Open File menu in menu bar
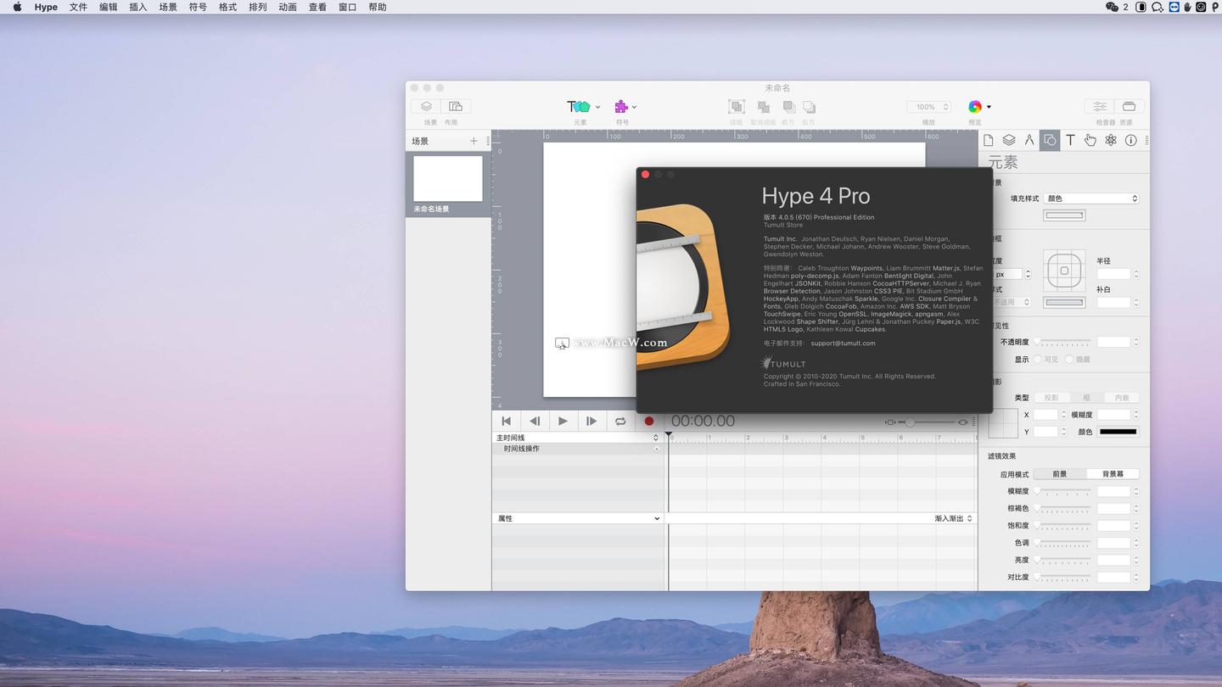The width and height of the screenshot is (1222, 687). coord(78,7)
